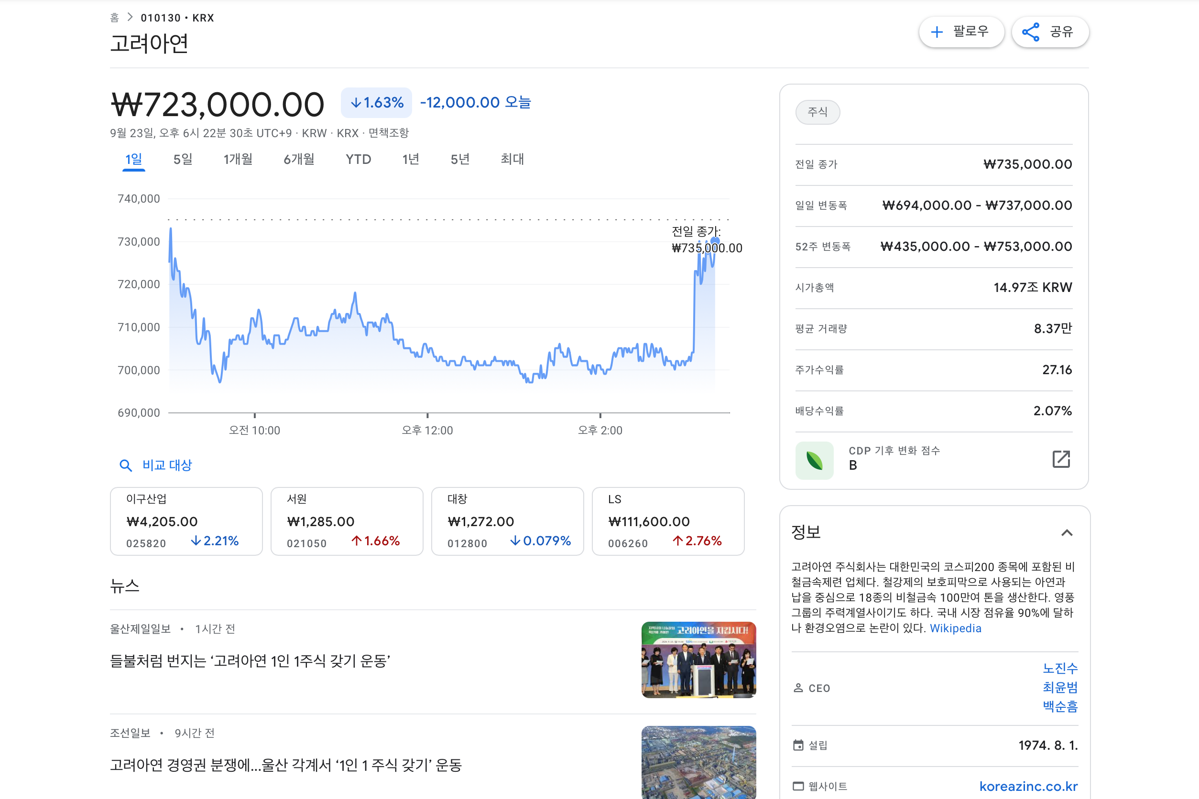The height and width of the screenshot is (799, 1199).
Task: Click the CDP 기후 변화 점수 label
Action: pos(894,451)
